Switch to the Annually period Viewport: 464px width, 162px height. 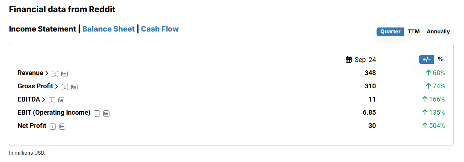tap(438, 32)
